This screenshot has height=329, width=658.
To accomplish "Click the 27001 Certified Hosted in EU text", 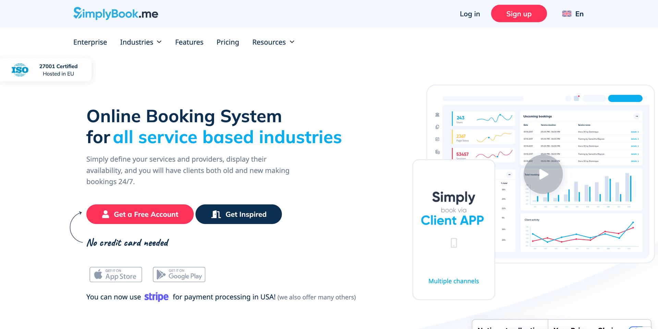I will click(x=58, y=70).
